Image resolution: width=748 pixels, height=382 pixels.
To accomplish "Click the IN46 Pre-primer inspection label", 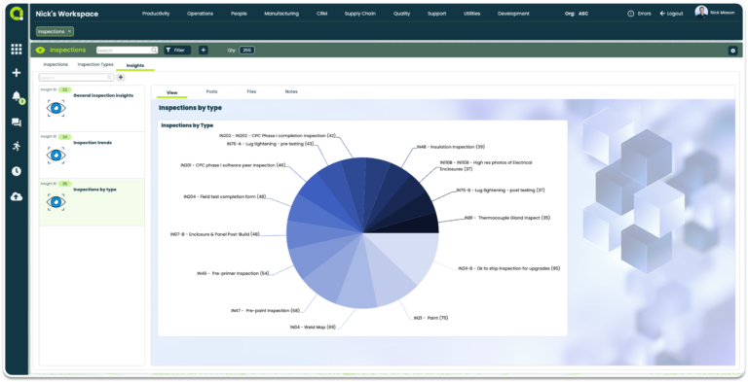I will click(233, 273).
